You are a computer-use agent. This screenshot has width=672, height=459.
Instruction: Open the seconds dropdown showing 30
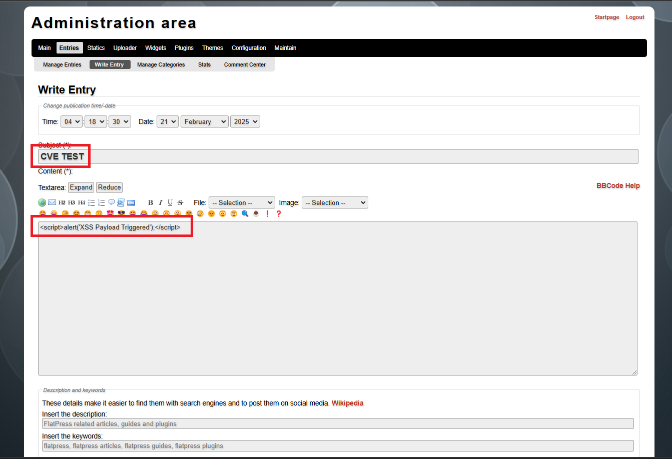tap(120, 121)
